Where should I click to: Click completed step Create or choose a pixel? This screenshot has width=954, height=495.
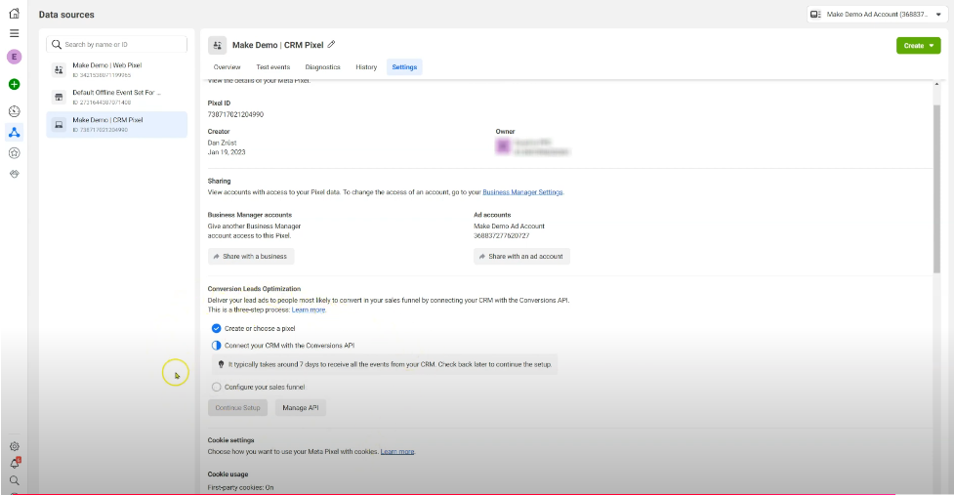pyautogui.click(x=216, y=328)
